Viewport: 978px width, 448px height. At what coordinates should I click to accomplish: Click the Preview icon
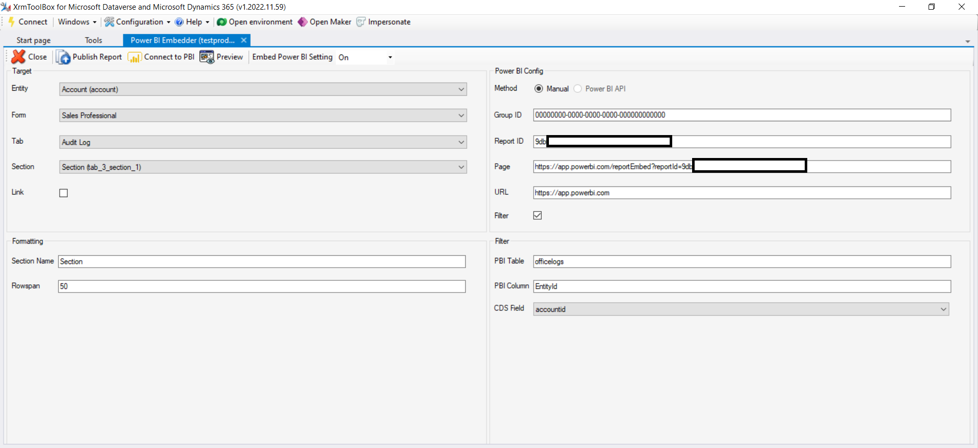[x=207, y=57]
